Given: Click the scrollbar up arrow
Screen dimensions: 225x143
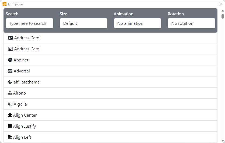Looking at the screenshot, I should (223, 11).
